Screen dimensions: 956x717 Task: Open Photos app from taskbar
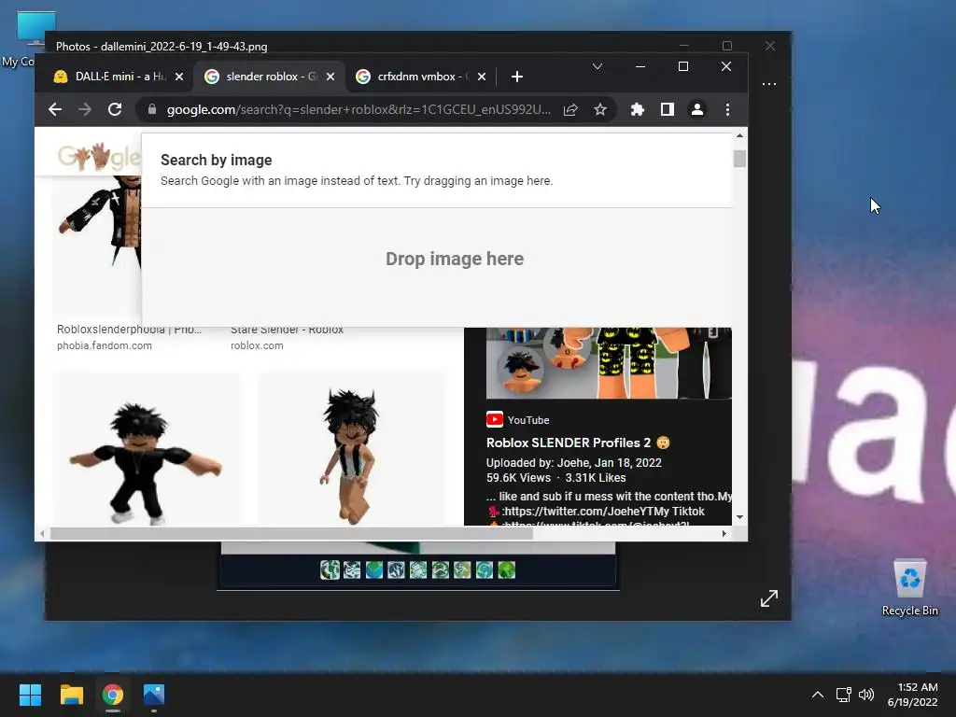(154, 695)
